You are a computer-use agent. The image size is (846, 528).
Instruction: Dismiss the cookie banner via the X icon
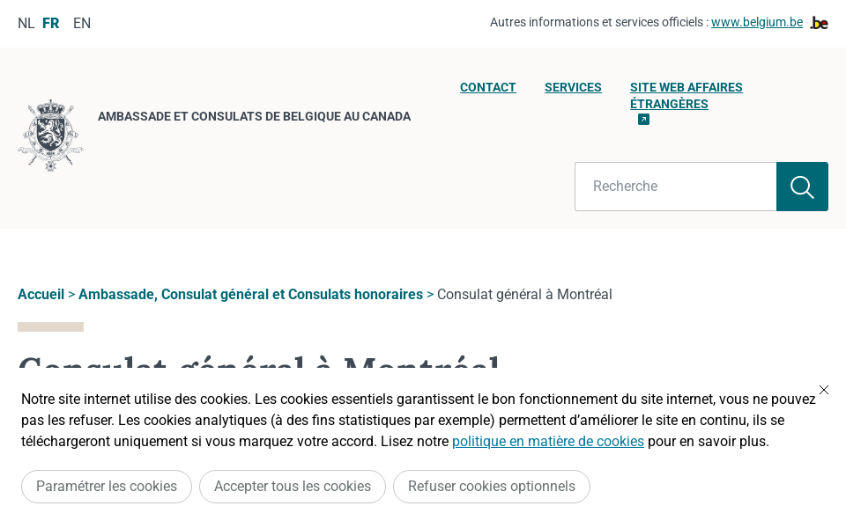[824, 390]
